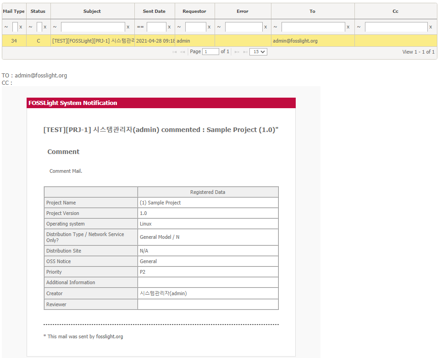
Task: Focus the Status filter input
Action: click(x=39, y=27)
